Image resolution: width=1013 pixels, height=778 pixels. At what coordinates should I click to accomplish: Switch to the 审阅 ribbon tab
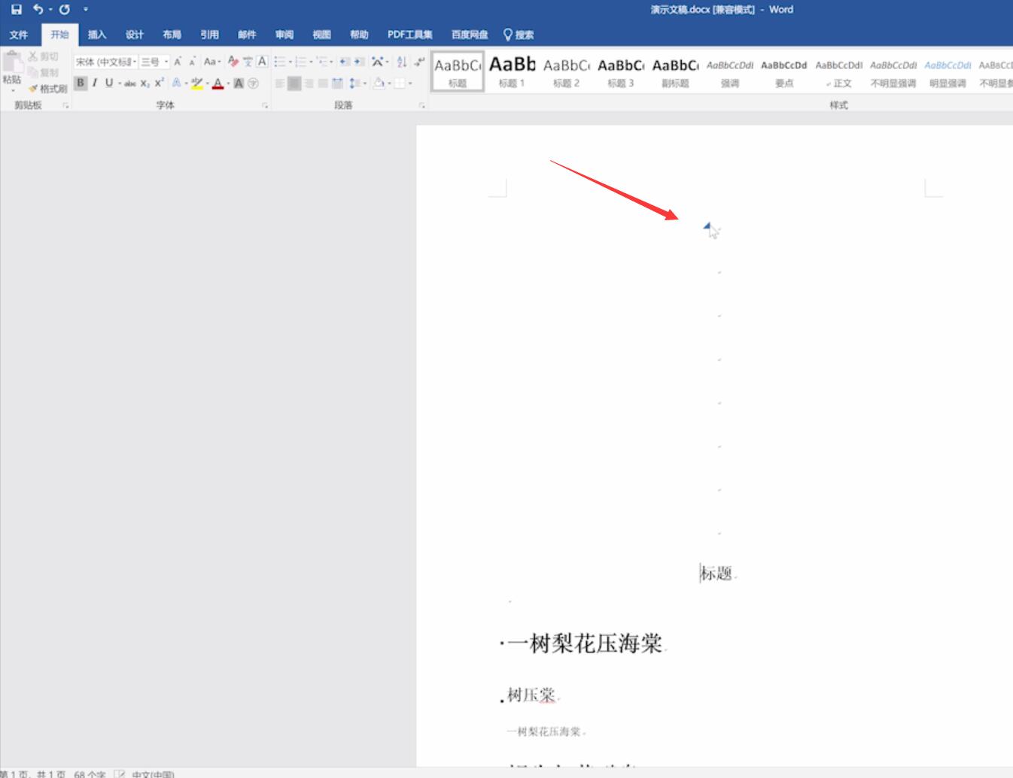(x=284, y=35)
